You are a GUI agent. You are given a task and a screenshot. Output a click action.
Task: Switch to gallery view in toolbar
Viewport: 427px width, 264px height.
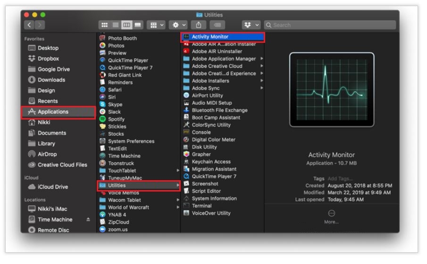[x=138, y=25]
